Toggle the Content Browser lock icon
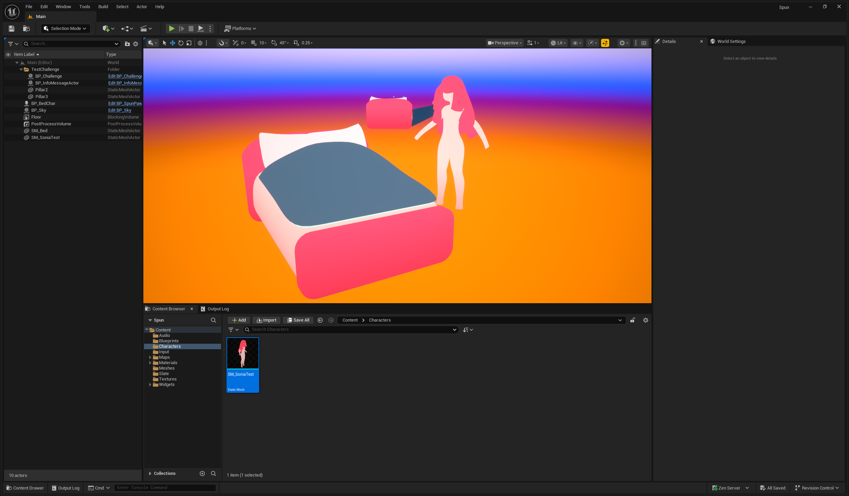This screenshot has height=496, width=849. (633, 320)
